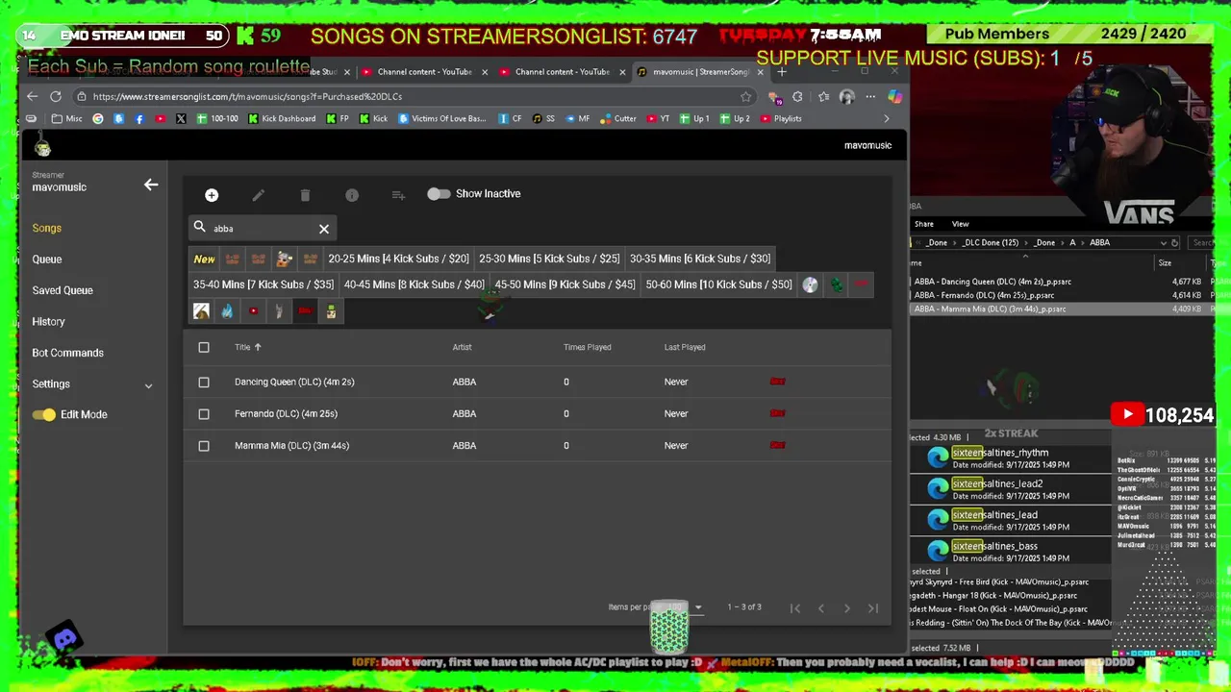
Task: Toggle the Show Inactive switch
Action: tap(439, 194)
